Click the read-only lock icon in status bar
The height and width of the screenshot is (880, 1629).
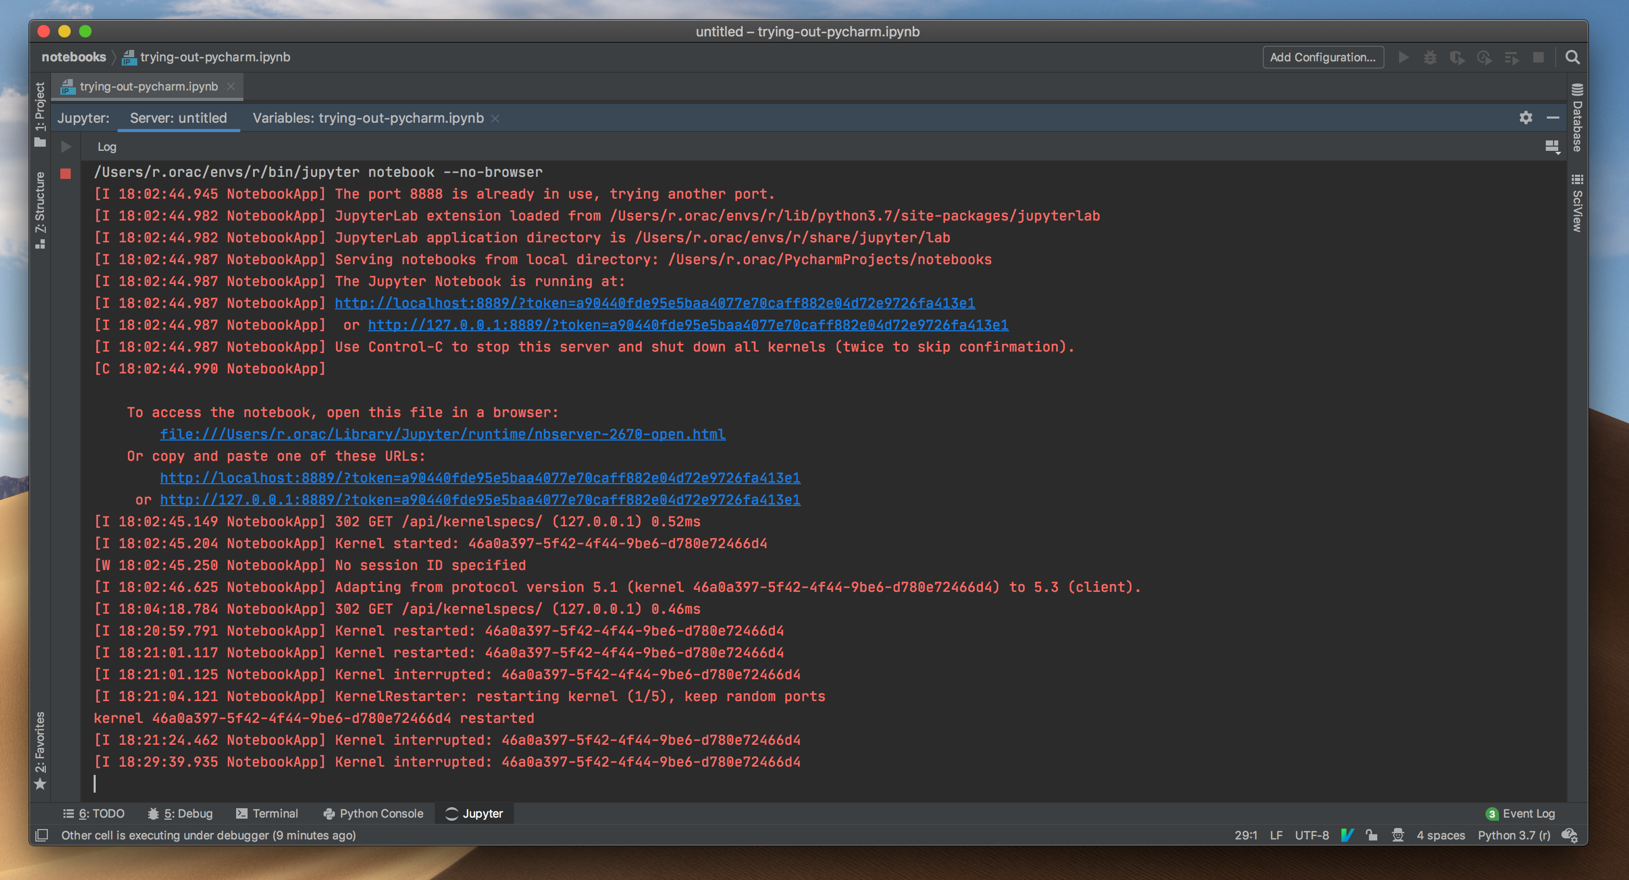coord(1371,835)
